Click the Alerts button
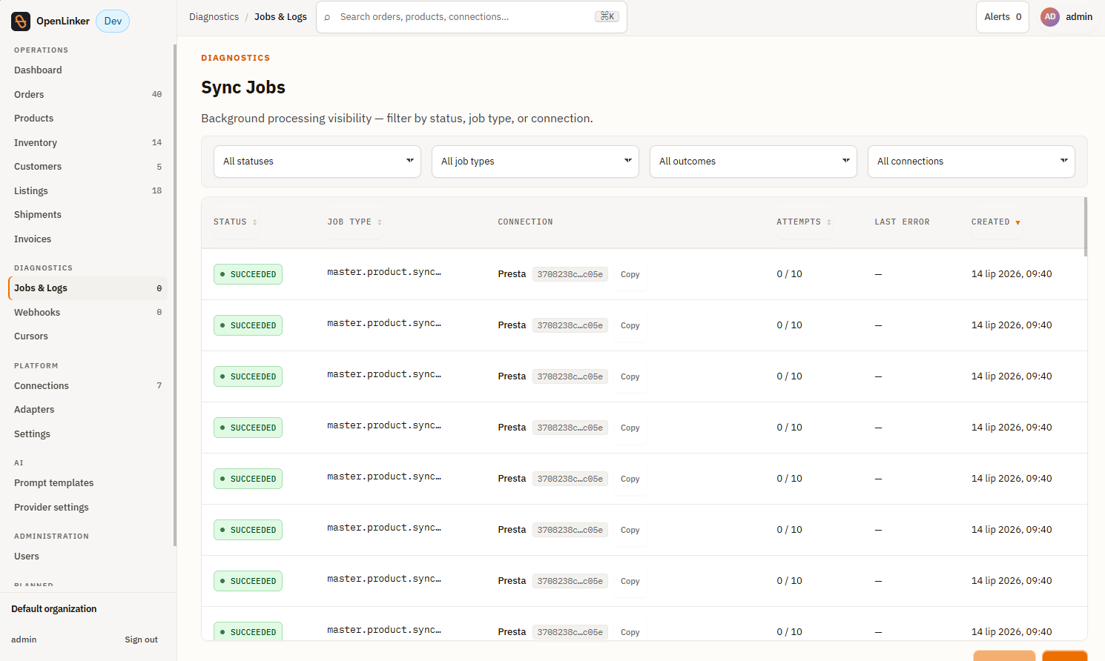This screenshot has width=1105, height=661. [1003, 17]
